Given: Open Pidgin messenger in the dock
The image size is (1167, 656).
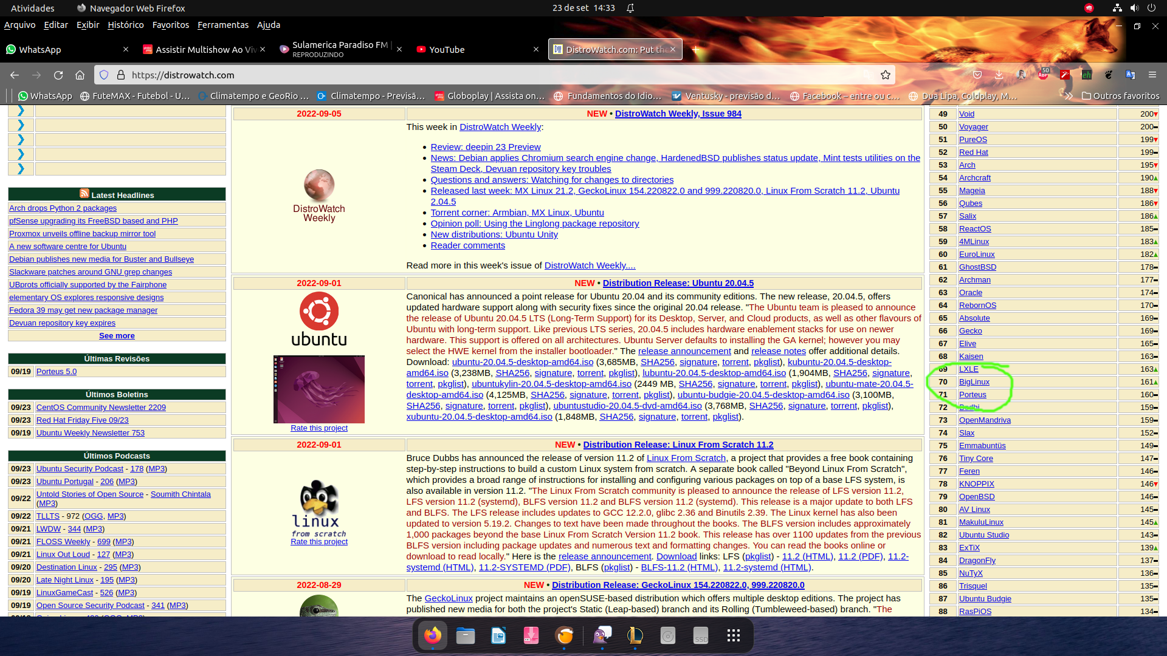Looking at the screenshot, I should click(602, 635).
